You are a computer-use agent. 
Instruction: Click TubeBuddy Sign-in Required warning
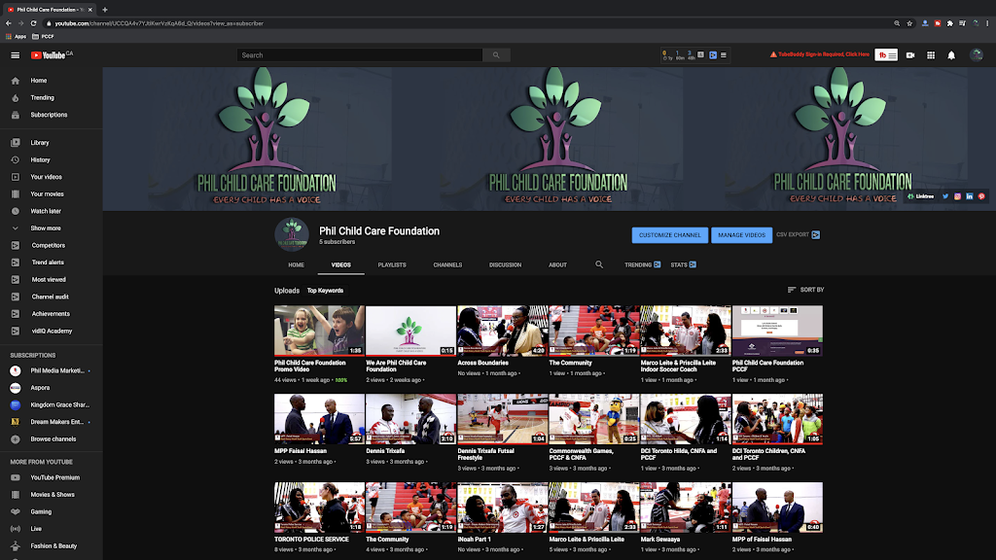coord(819,54)
